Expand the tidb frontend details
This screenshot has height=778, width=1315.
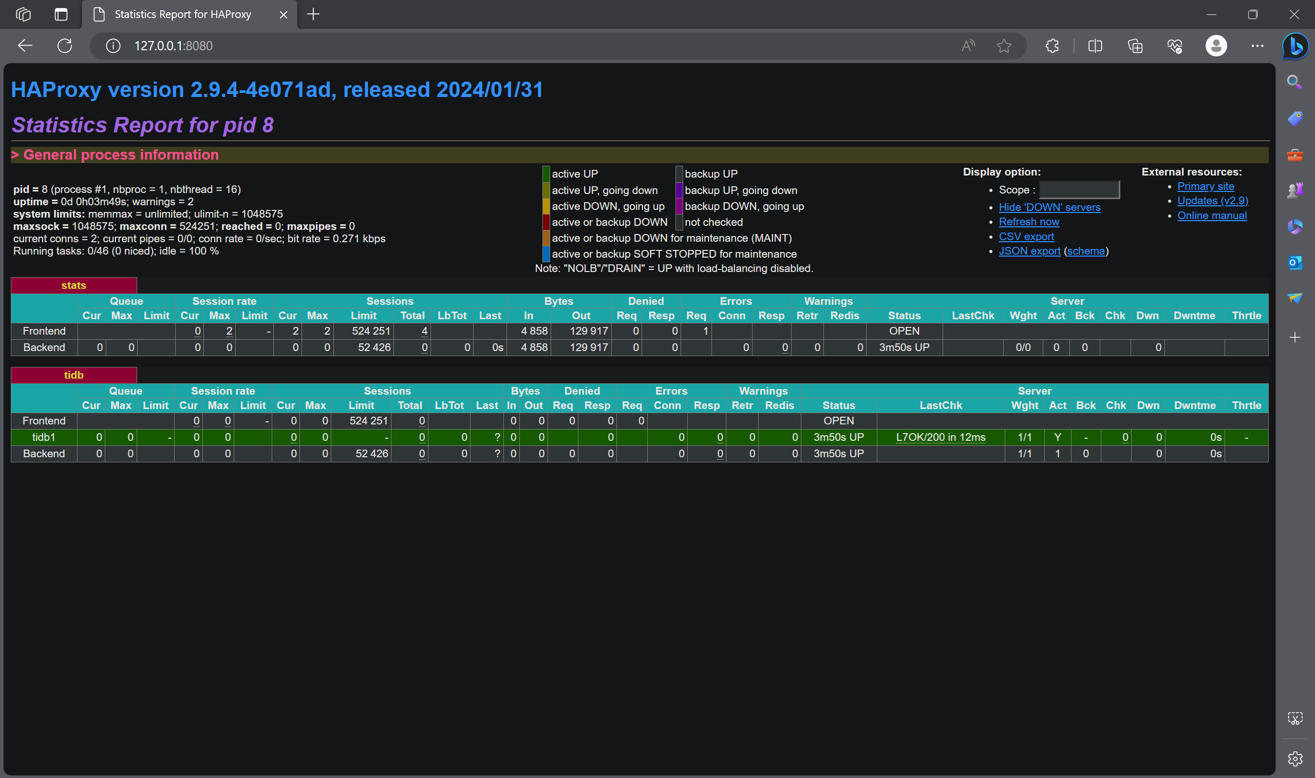coord(44,420)
